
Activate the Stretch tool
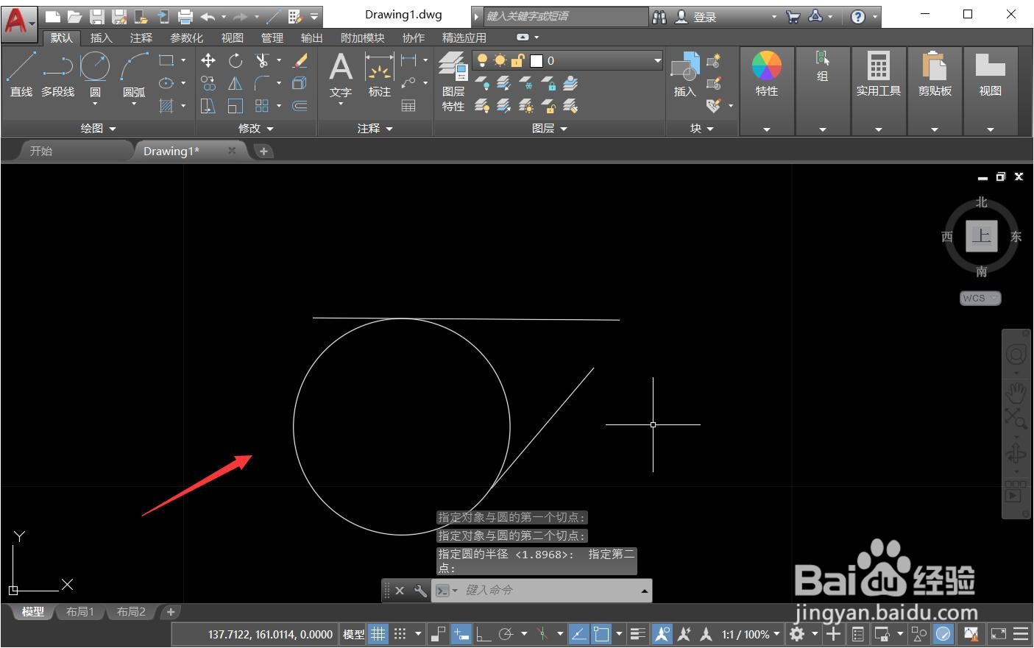click(208, 106)
